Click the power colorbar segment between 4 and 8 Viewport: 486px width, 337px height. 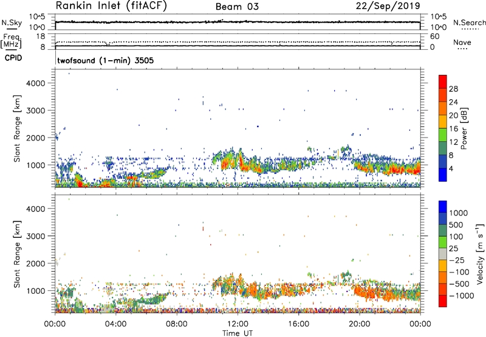coord(443,162)
